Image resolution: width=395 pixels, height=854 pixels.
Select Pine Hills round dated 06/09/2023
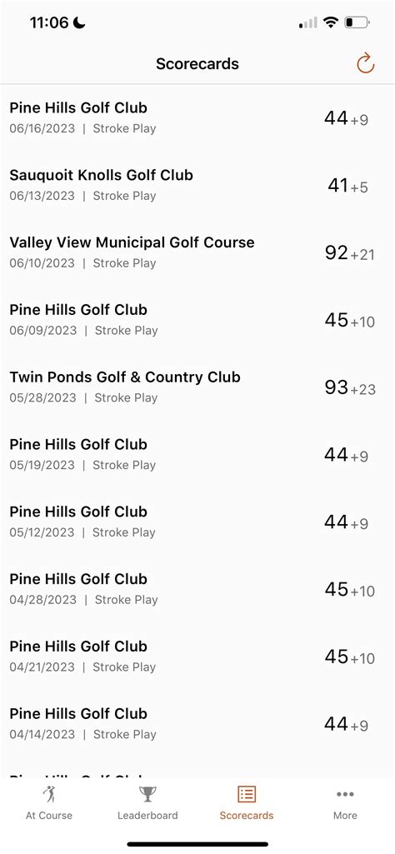pos(197,320)
